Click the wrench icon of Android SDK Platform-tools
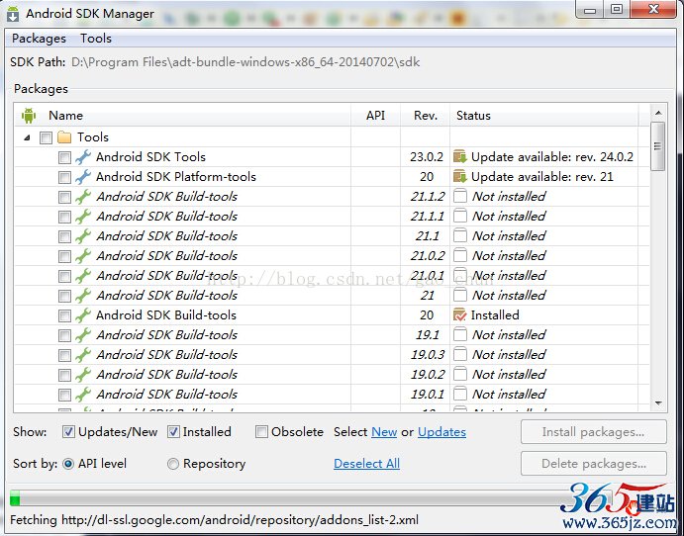 83,177
